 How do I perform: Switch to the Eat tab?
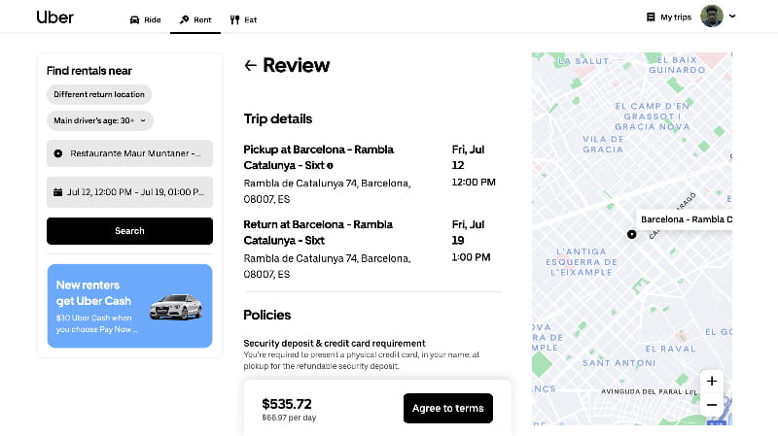point(243,19)
